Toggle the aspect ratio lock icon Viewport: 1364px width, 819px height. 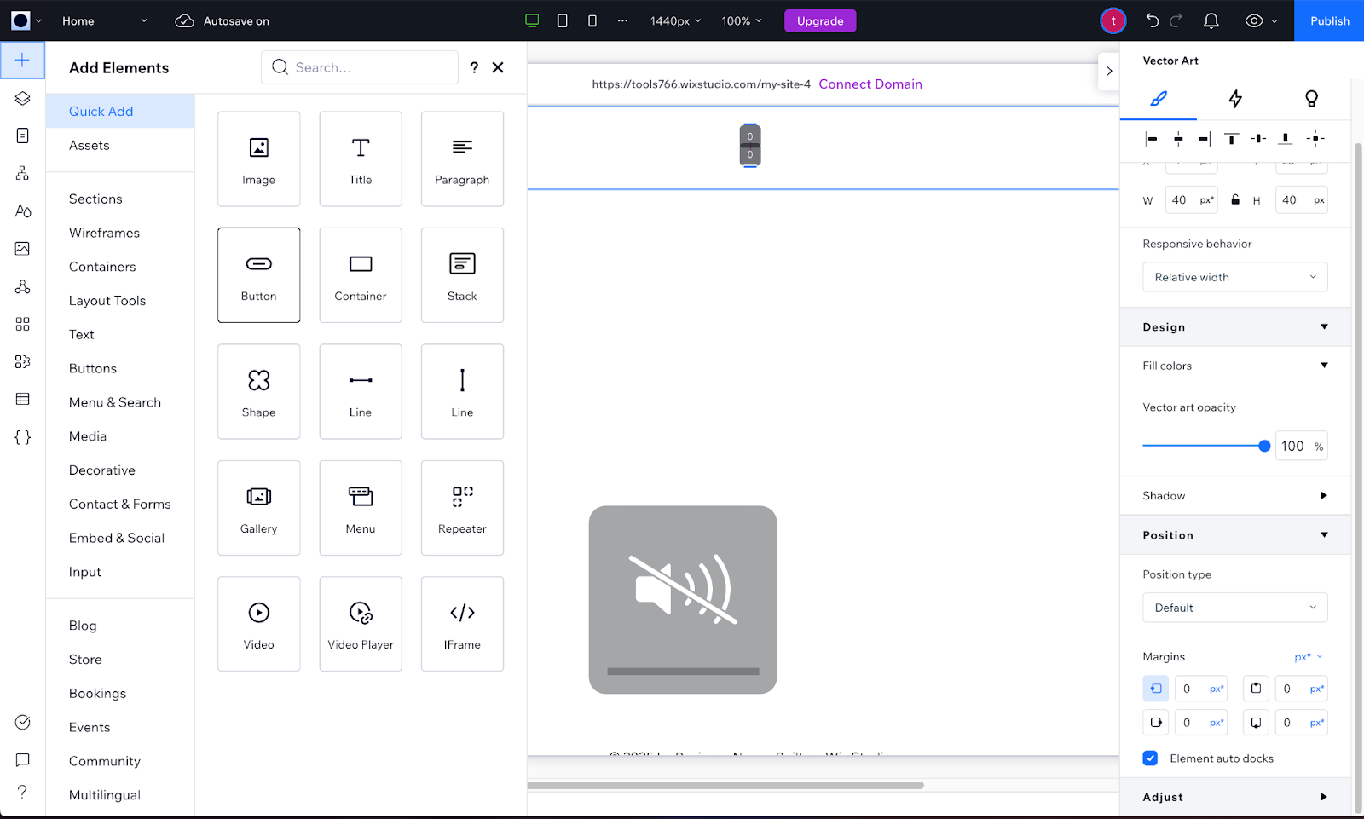[x=1234, y=200]
